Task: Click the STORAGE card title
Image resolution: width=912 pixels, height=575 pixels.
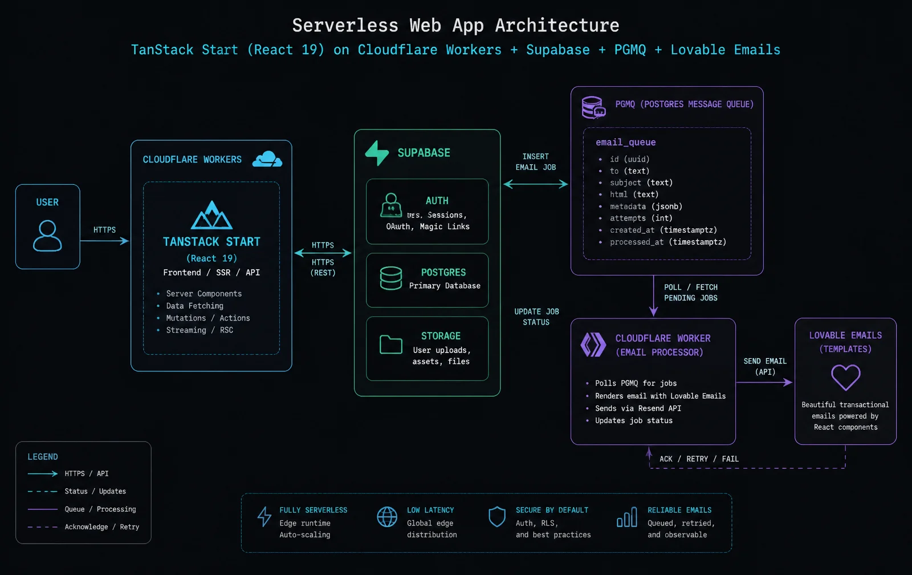Action: (x=441, y=336)
